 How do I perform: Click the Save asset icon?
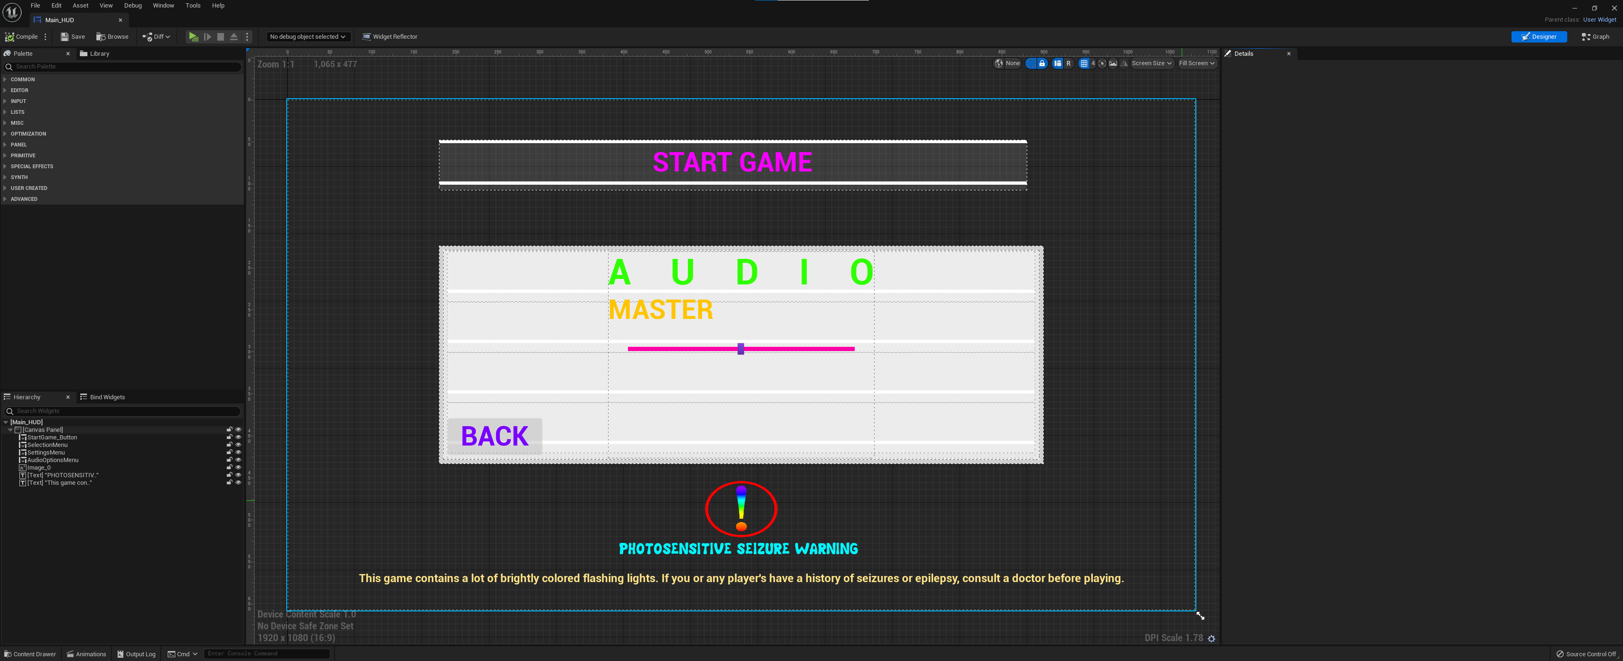(x=64, y=36)
